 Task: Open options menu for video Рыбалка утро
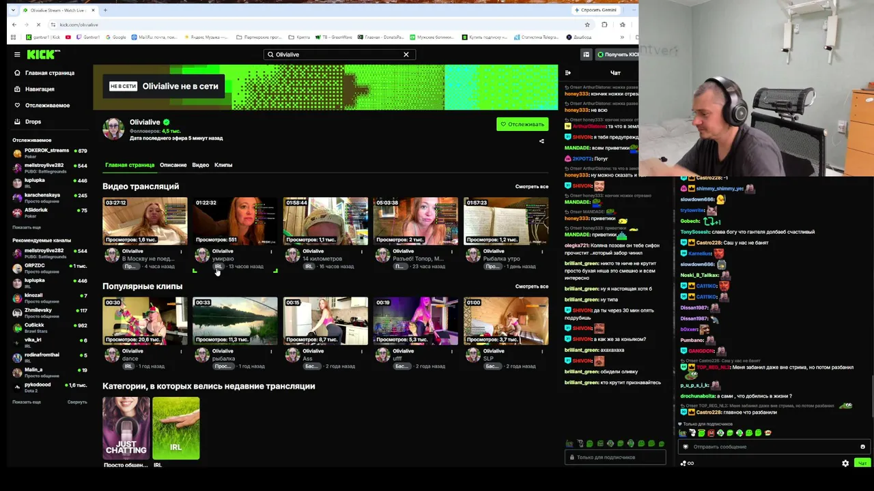pos(542,252)
